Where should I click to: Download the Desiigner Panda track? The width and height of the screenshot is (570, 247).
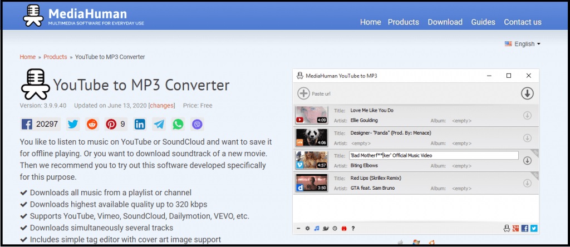(527, 138)
